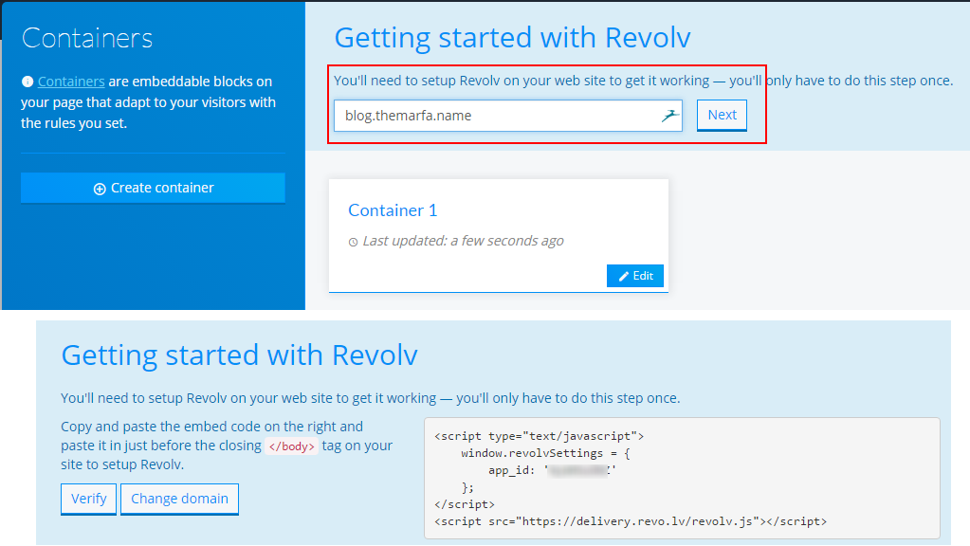Screen dimensions: 970x546
Task: Click the Container 1 card title
Action: pos(393,210)
